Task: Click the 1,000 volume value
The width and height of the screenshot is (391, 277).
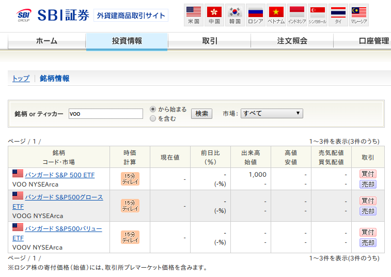Action: click(257, 175)
